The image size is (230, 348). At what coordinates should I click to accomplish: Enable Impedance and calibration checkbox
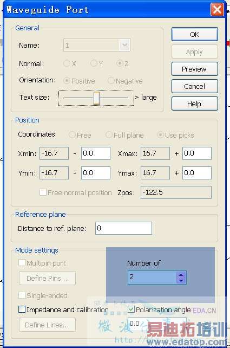tap(22, 309)
